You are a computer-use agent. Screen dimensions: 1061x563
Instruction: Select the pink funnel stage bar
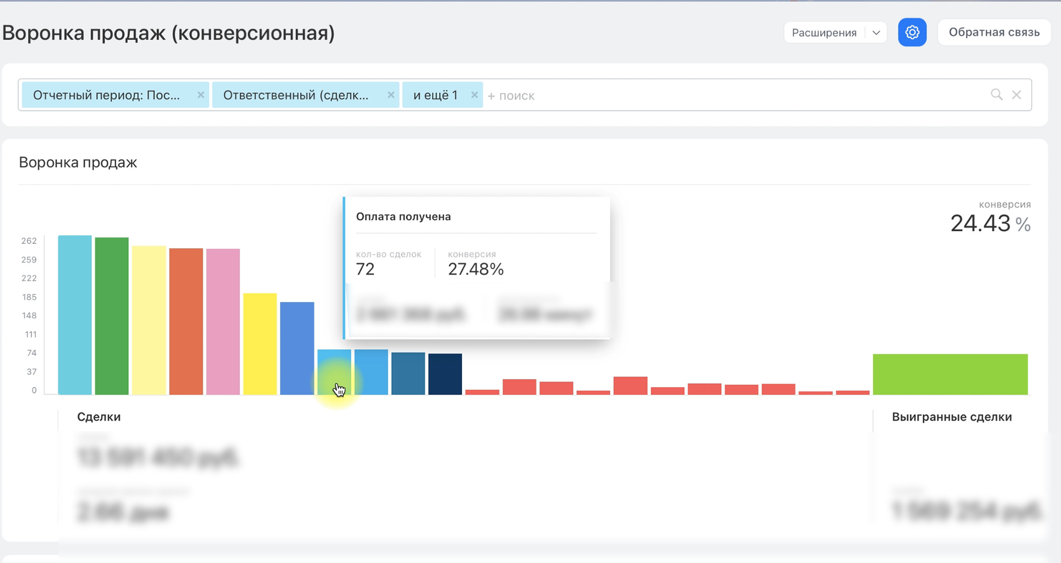[x=223, y=321]
